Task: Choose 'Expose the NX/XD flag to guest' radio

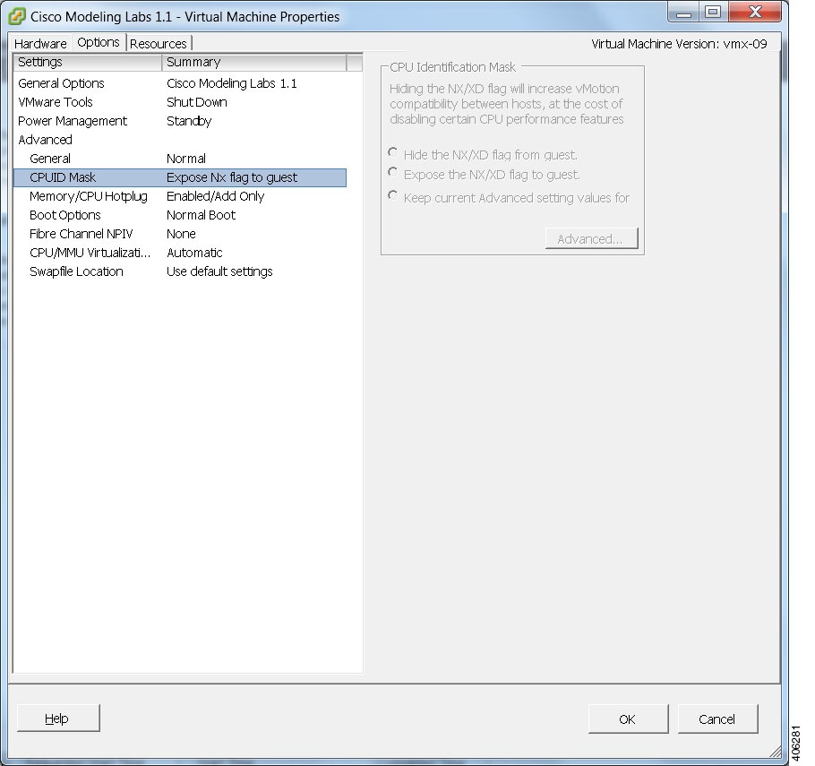Action: tap(393, 172)
